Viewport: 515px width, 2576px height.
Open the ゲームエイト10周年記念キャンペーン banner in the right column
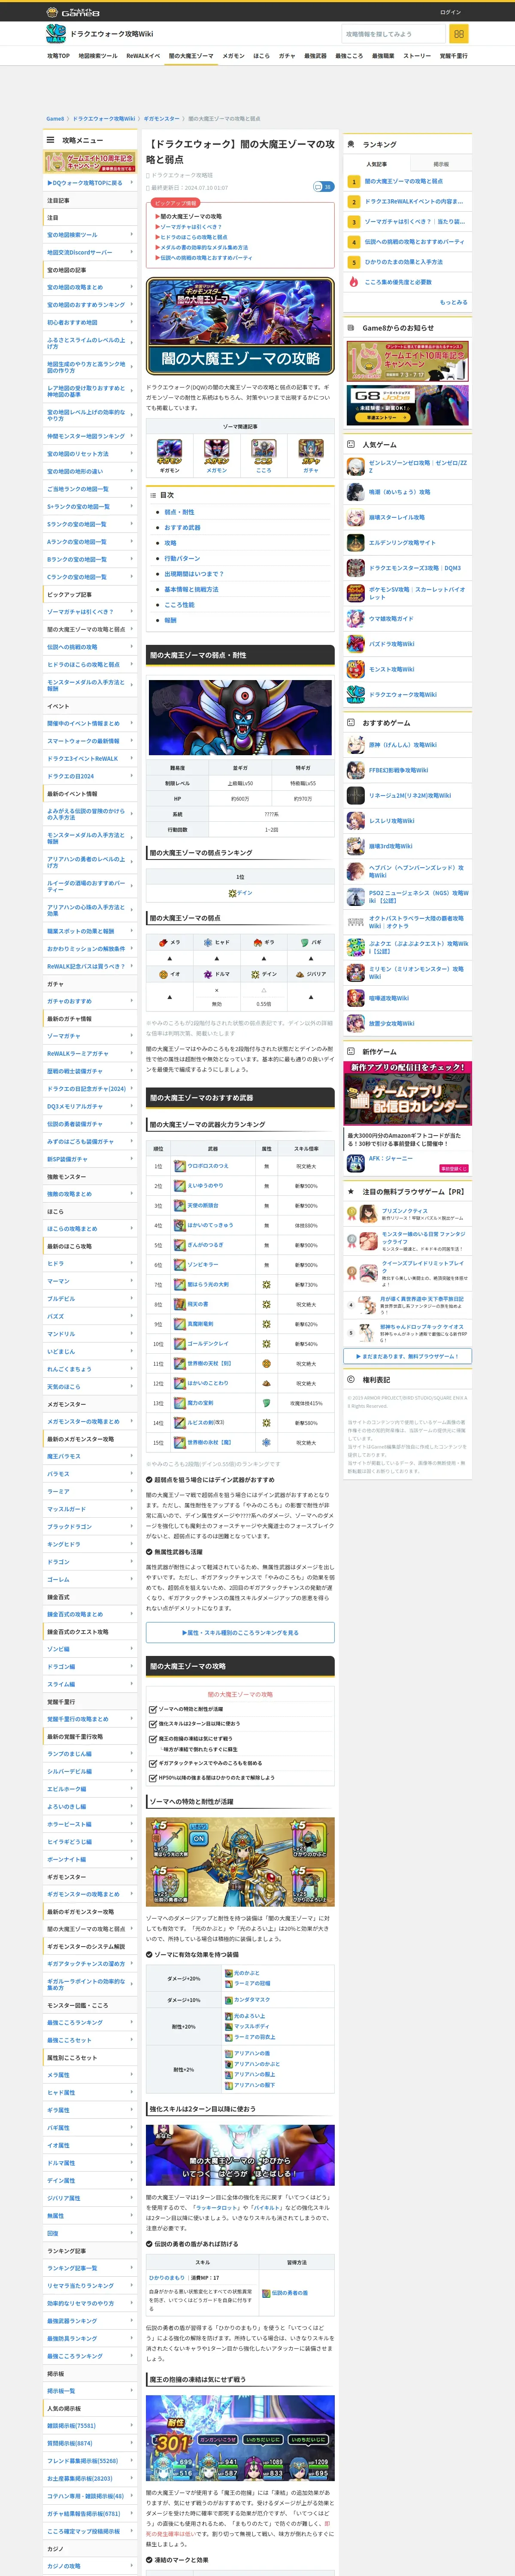(408, 362)
